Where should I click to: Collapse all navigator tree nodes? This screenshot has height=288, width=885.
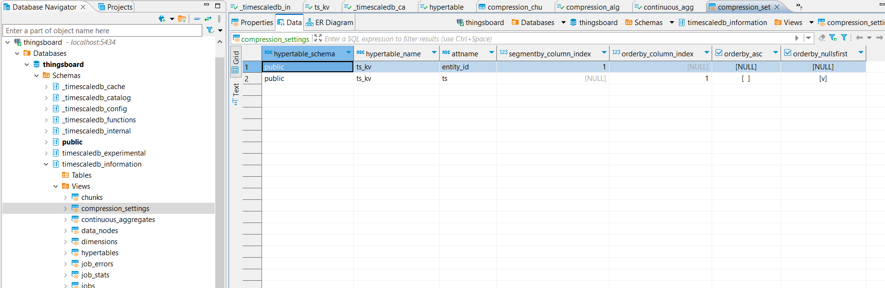pyautogui.click(x=197, y=19)
